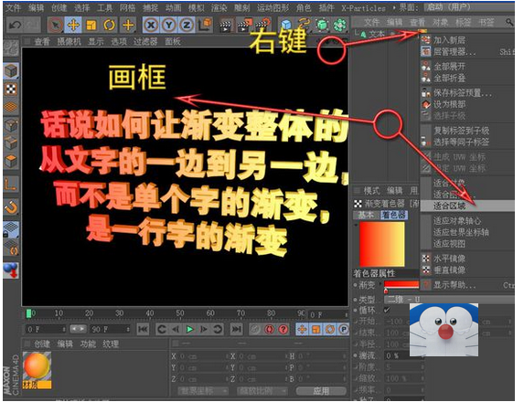The height and width of the screenshot is (402, 524).
Task: Click the gradient preview swatch
Action: pos(382,244)
